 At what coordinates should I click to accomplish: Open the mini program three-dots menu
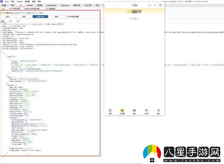point(150,5)
